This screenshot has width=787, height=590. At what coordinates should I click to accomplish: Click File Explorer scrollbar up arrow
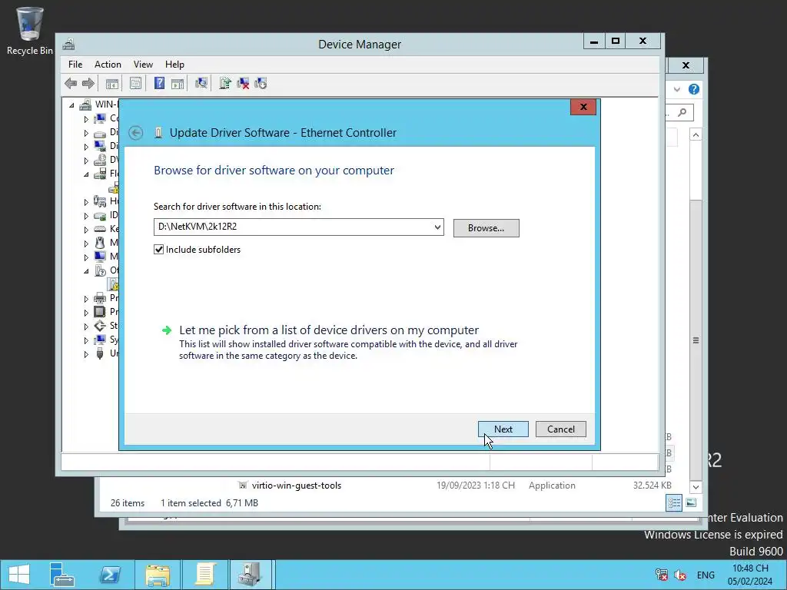pyautogui.click(x=696, y=135)
